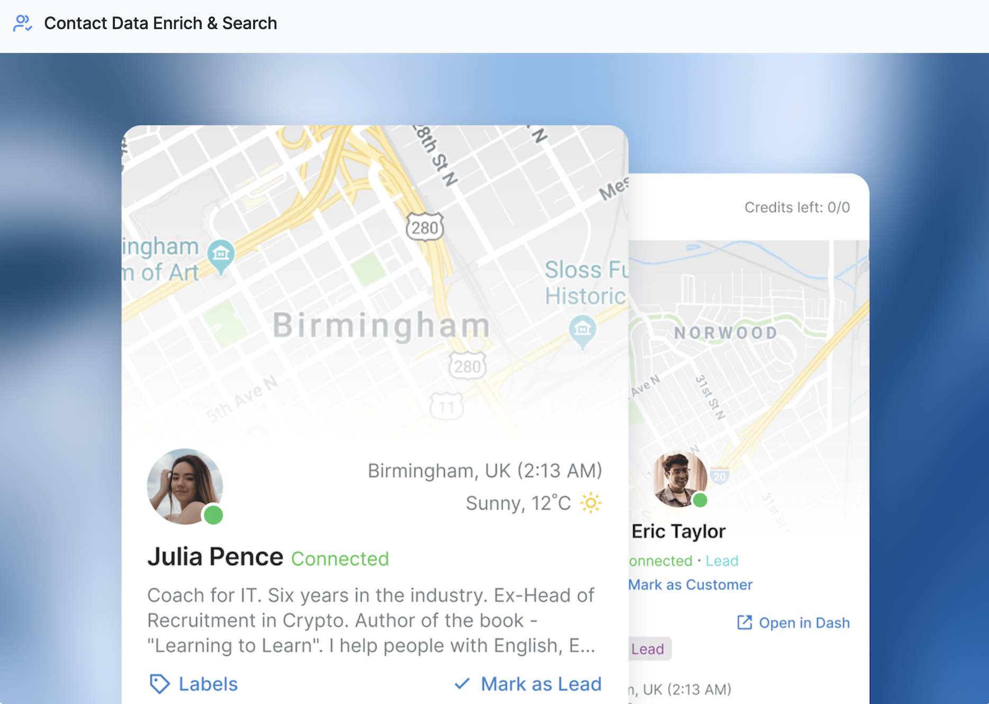Open the Labels option on Julia's card

point(208,684)
